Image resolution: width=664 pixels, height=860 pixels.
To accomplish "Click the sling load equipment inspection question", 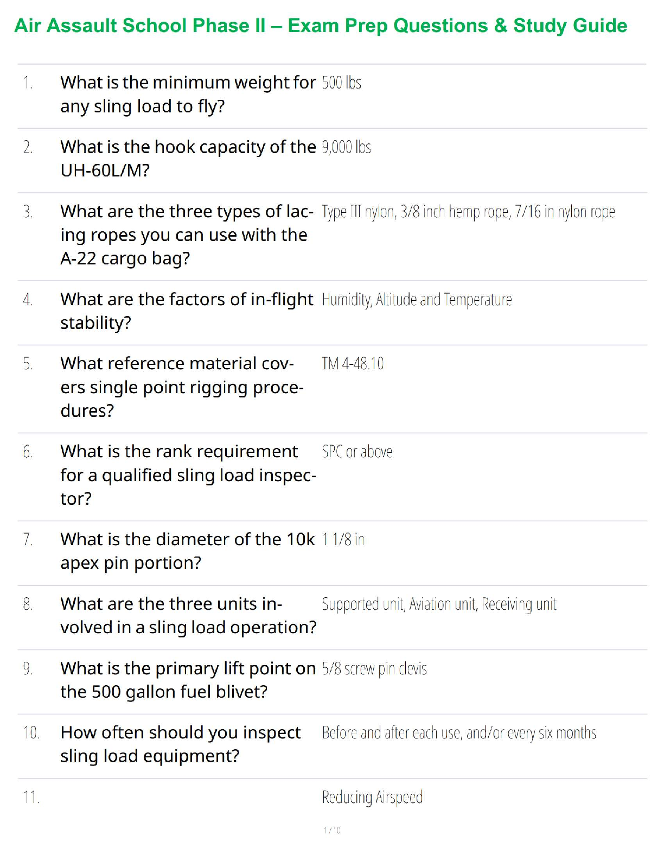I will 180,744.
